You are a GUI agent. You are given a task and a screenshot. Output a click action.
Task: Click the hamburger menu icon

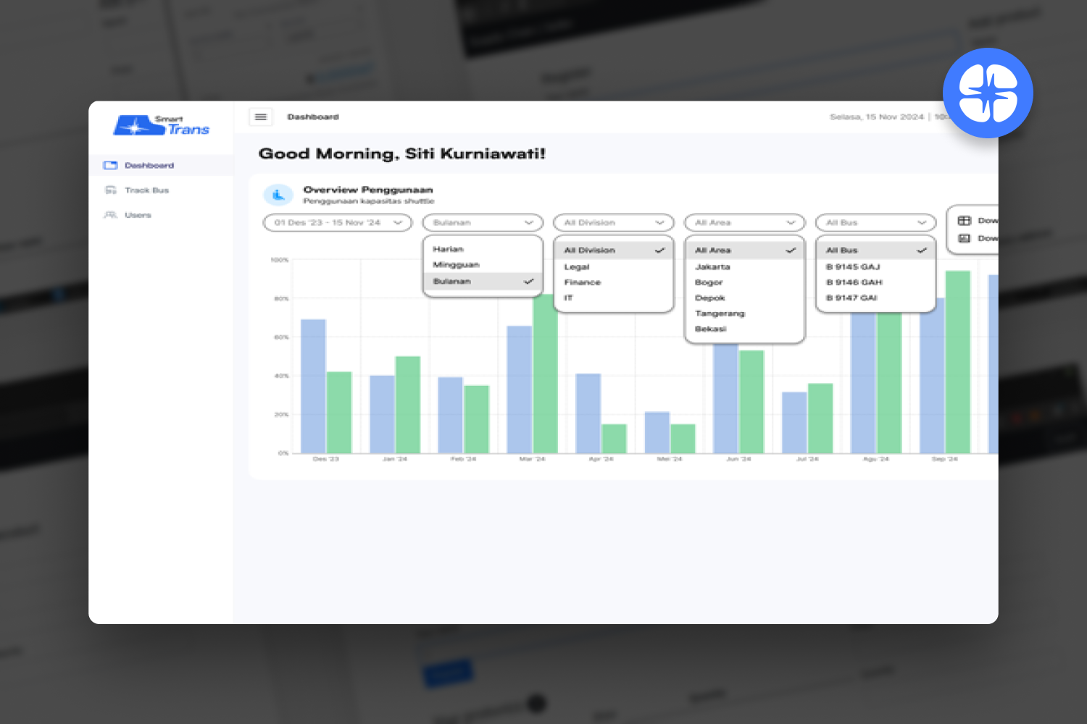click(260, 117)
